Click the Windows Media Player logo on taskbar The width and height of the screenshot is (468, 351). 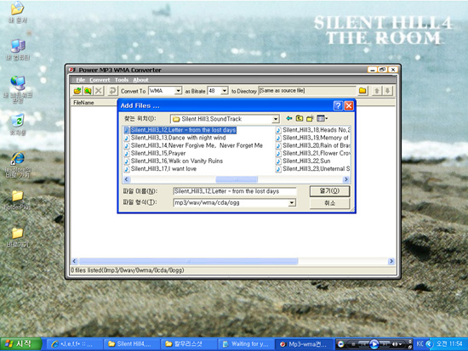(341, 344)
